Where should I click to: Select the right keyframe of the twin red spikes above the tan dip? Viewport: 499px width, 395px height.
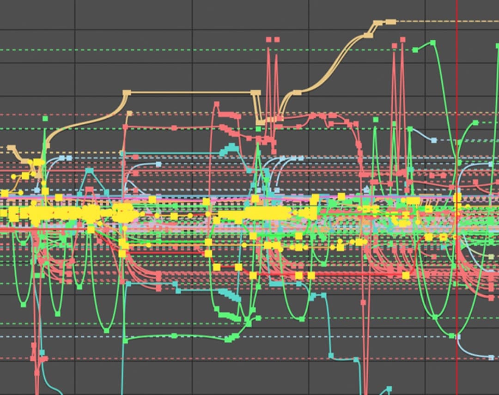pos(277,40)
